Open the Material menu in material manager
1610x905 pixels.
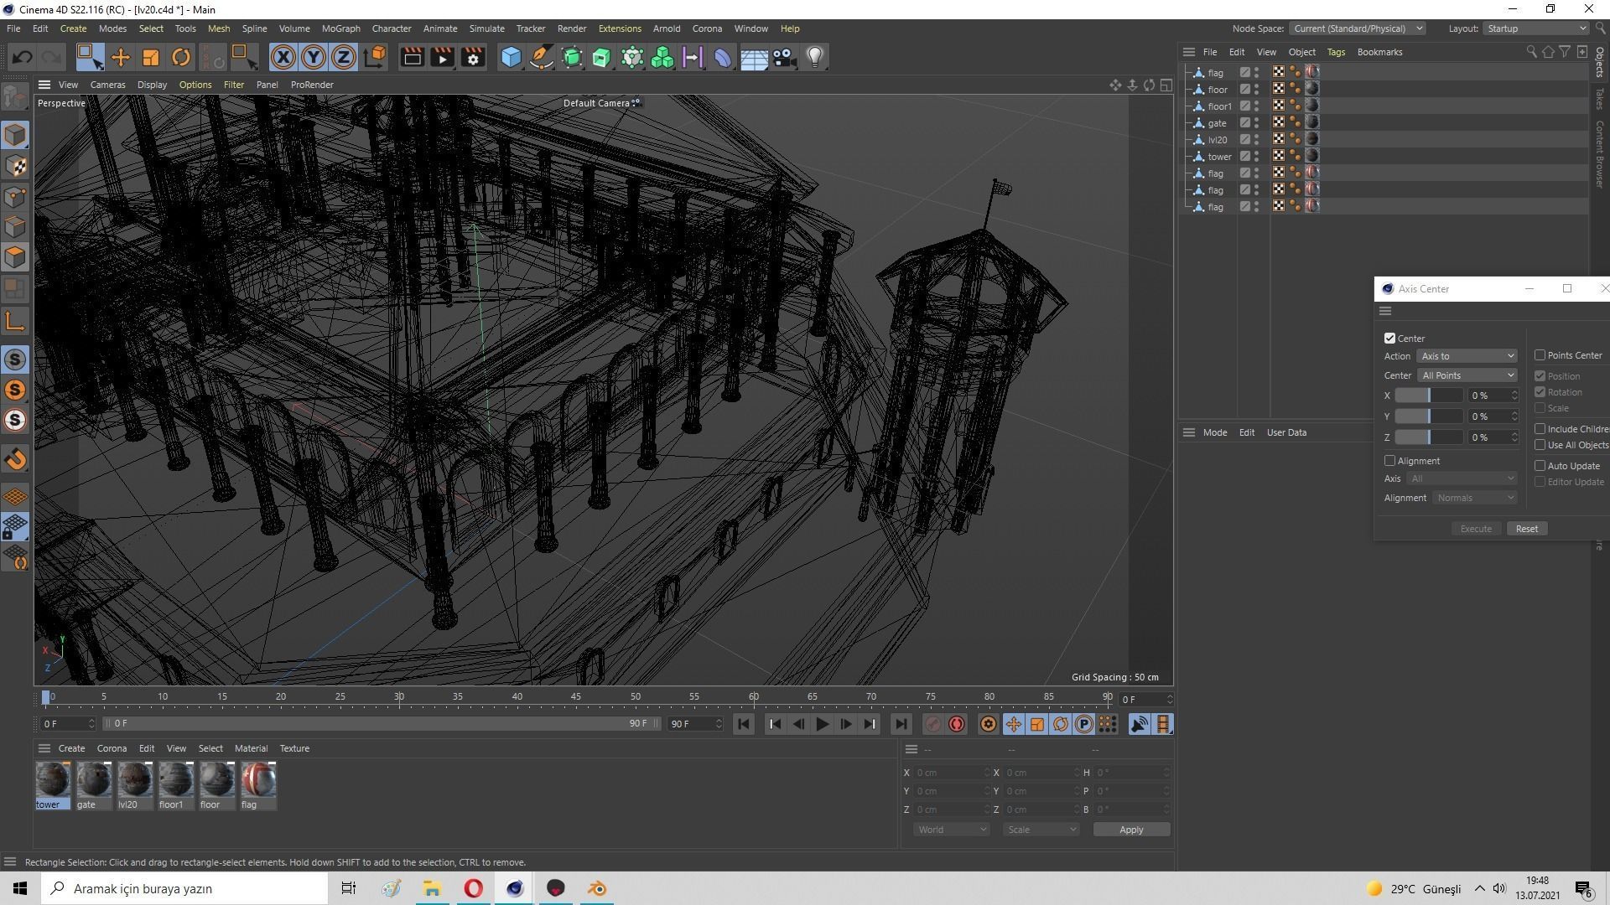coord(251,748)
